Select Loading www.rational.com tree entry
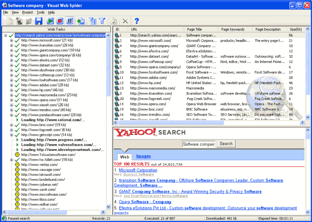The image size is (312, 222). (53, 120)
